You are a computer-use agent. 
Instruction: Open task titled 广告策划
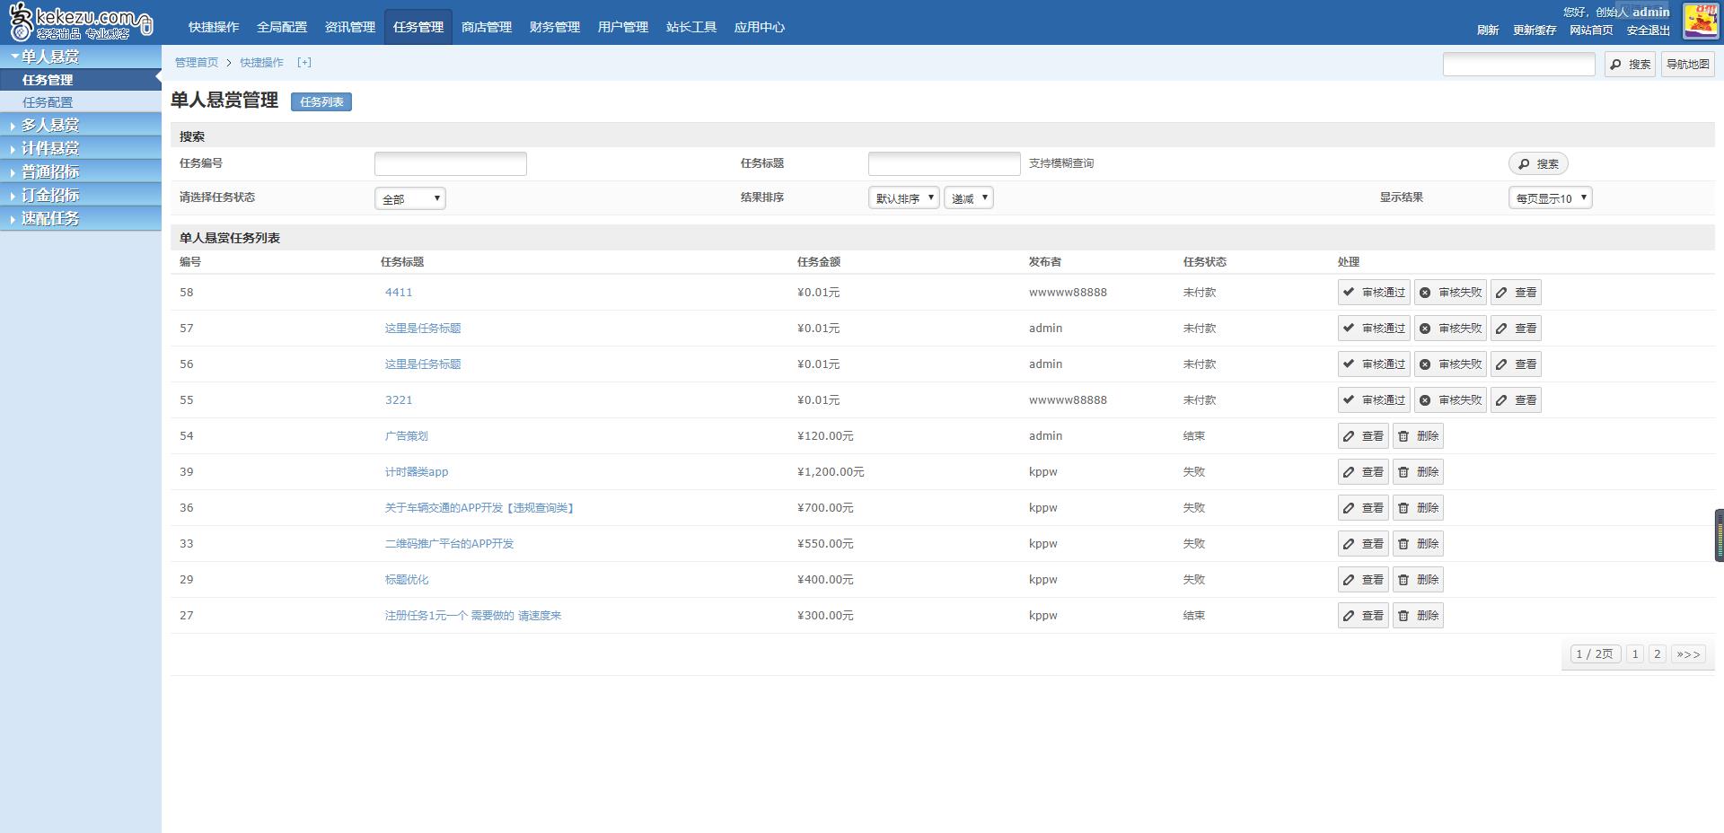pyautogui.click(x=407, y=435)
